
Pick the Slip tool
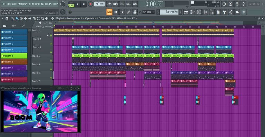pyautogui.click(x=30, y=18)
